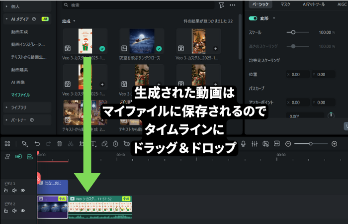Image resolution: width=348 pixels, height=224 pixels.
Task: Toggle the auto link chain icon
Action: 18,157
